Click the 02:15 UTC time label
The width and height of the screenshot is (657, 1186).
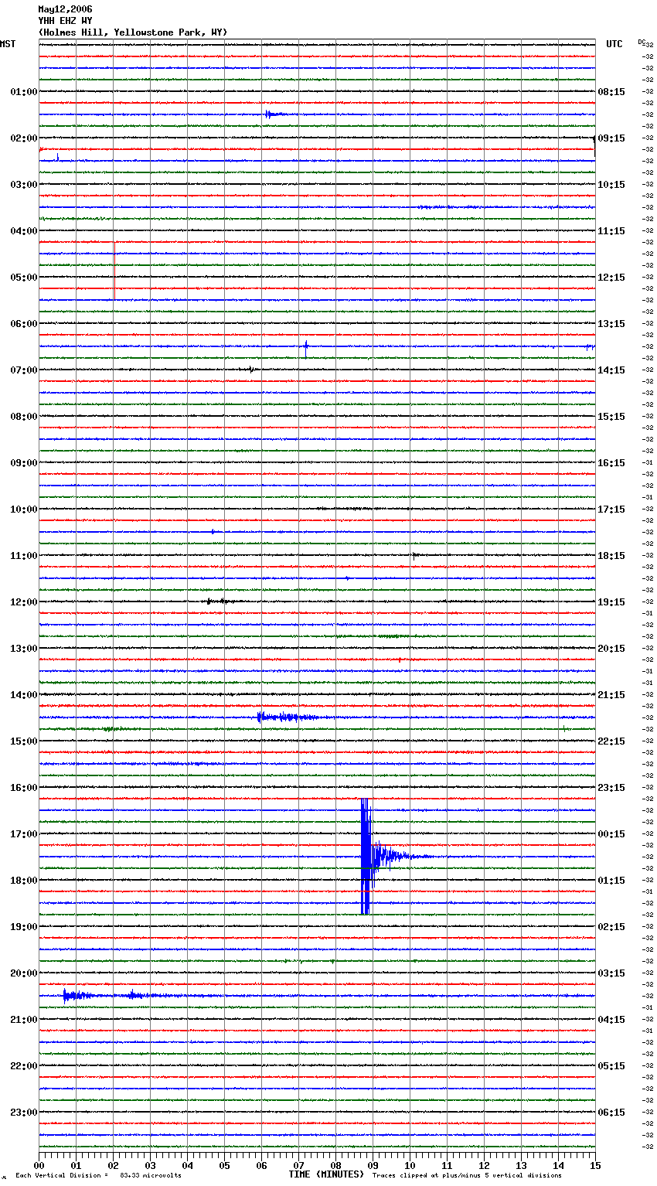(x=611, y=927)
